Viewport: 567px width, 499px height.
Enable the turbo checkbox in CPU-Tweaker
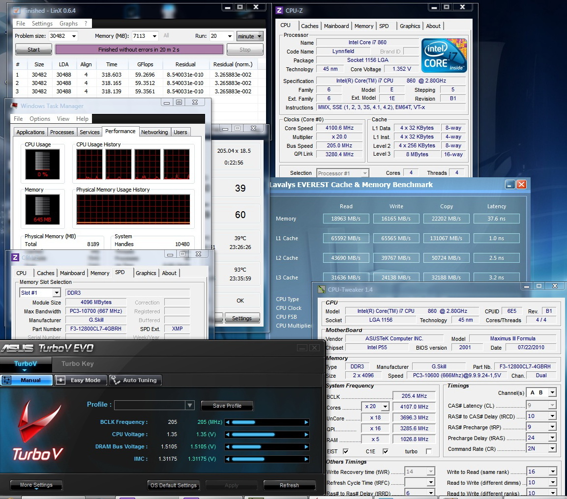[x=429, y=451]
